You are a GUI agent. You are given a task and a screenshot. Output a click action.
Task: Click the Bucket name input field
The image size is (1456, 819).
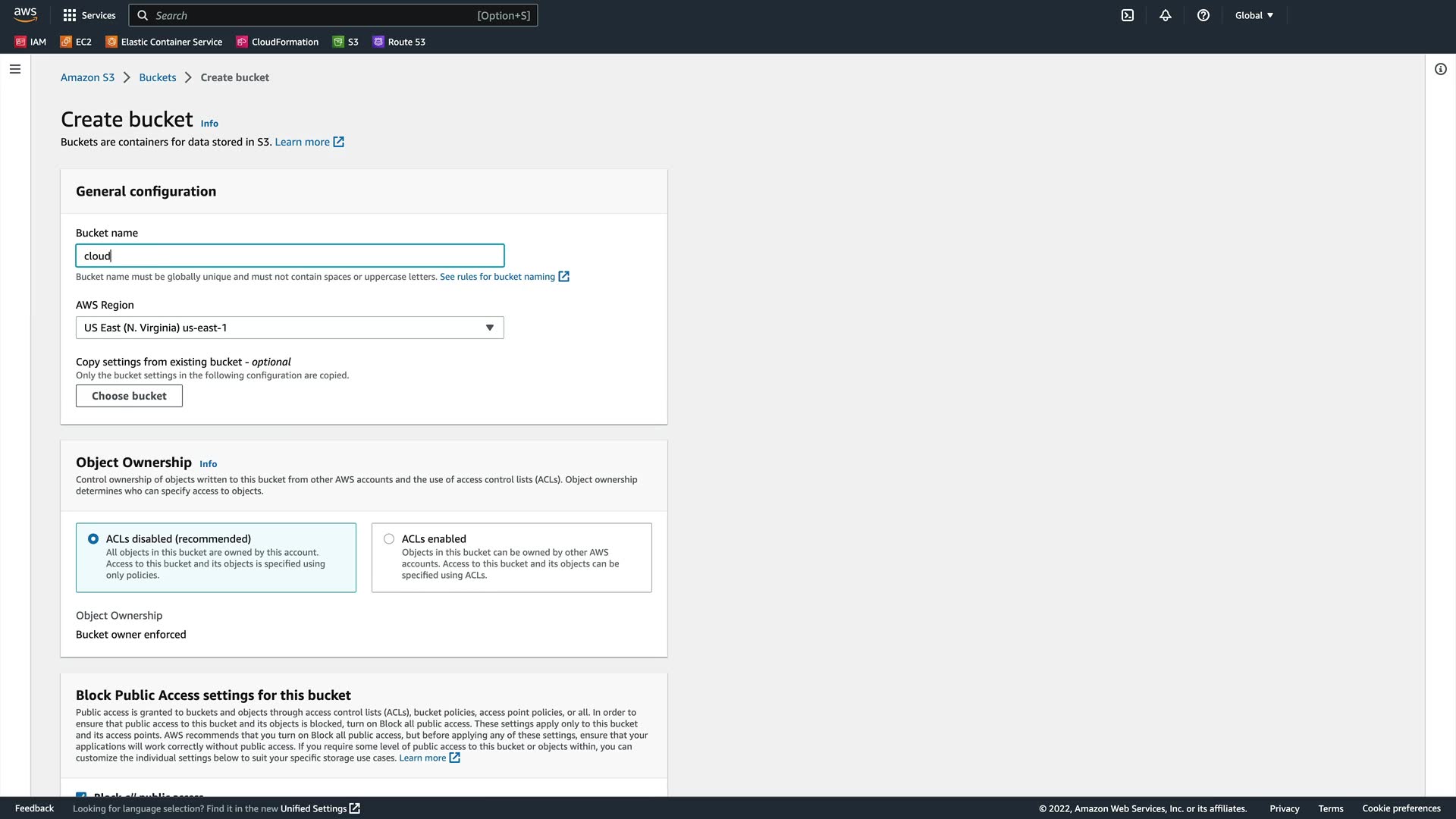[x=290, y=256]
